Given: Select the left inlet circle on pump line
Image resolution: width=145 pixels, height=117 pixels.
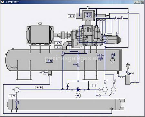Looking at the screenshot, I should point(17,90).
